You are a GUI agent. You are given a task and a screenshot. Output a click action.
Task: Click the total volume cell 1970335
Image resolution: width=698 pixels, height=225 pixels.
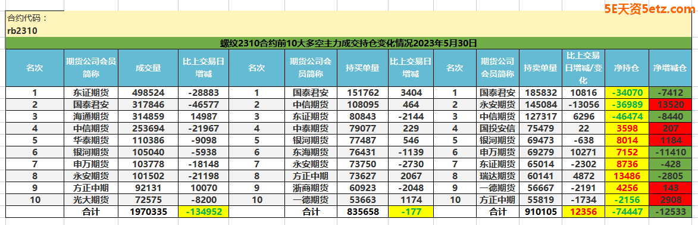pyautogui.click(x=148, y=212)
